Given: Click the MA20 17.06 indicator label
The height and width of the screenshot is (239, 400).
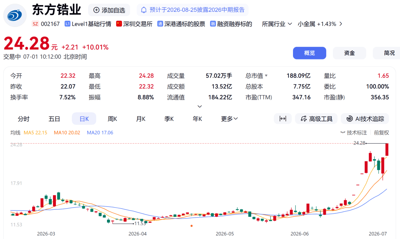Looking at the screenshot, I should [100, 133].
